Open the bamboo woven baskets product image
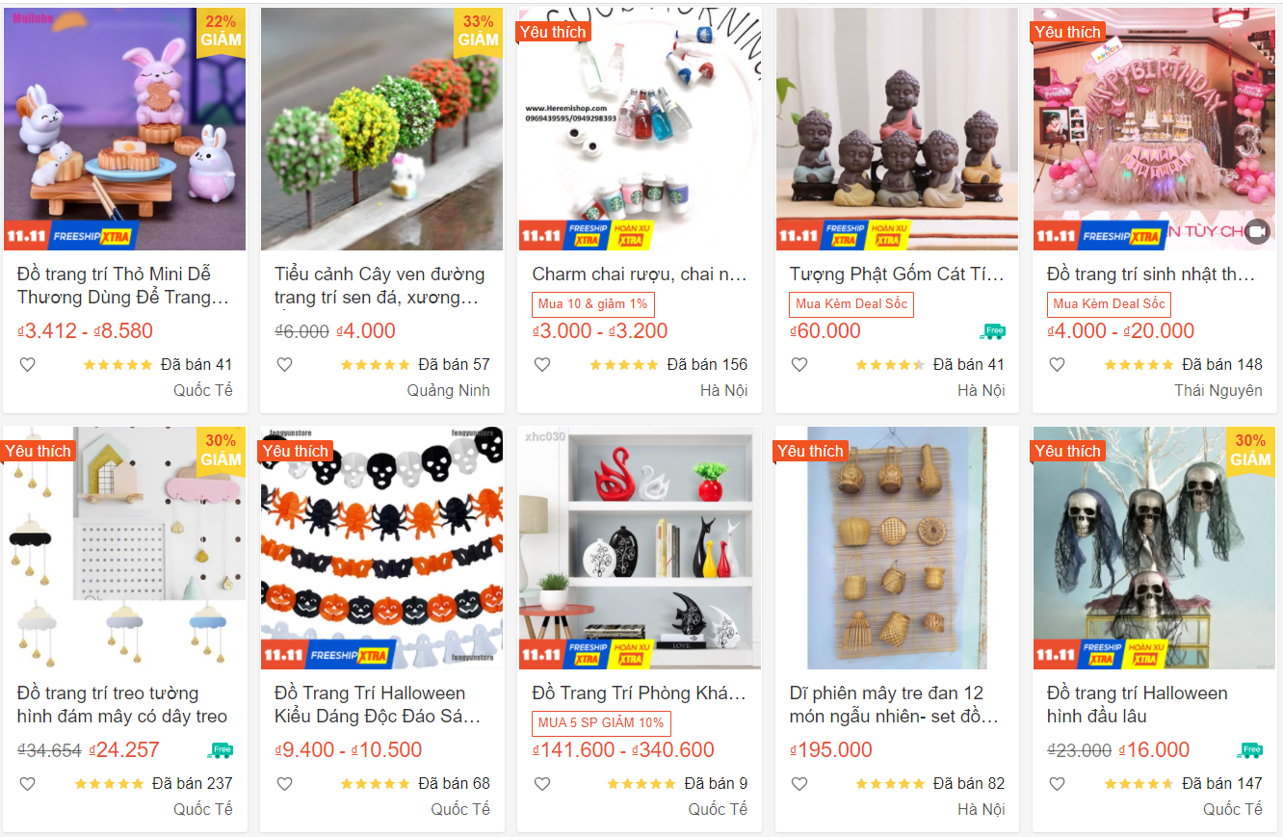 [897, 548]
